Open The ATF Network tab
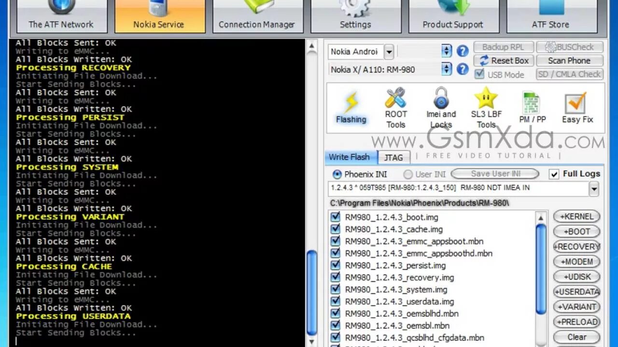This screenshot has width=618, height=347. pyautogui.click(x=61, y=16)
